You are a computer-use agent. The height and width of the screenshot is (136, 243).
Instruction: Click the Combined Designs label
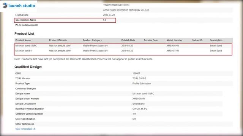pos(25,89)
